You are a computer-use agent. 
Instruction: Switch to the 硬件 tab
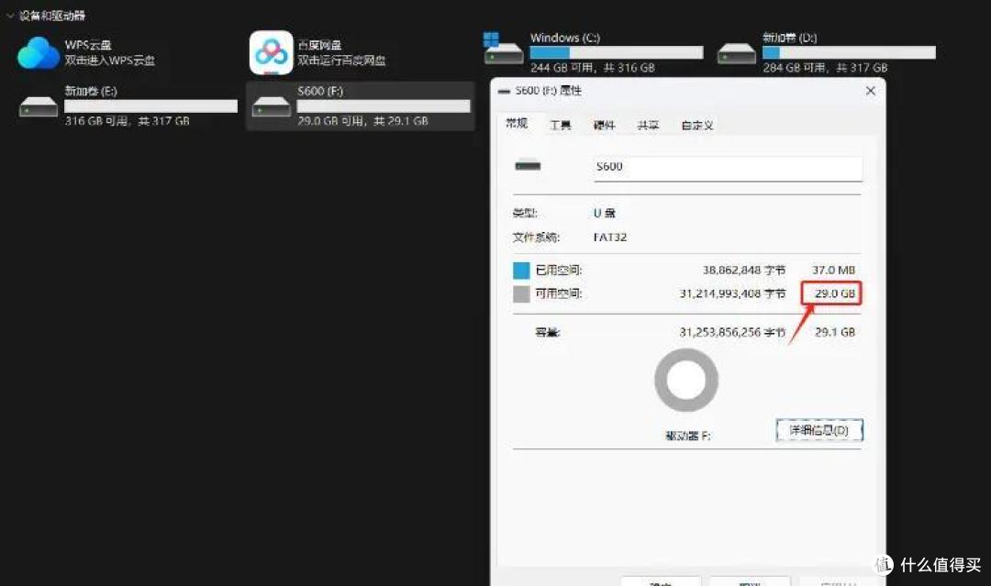(x=604, y=125)
